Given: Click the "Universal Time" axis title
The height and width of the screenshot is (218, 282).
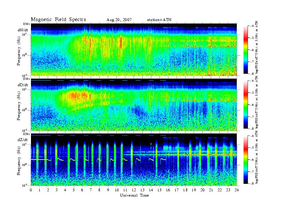Looking at the screenshot, I should tap(134, 195).
